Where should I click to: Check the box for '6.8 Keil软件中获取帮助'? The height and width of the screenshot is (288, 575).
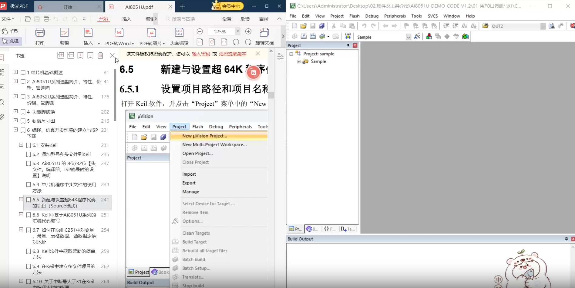click(29, 251)
